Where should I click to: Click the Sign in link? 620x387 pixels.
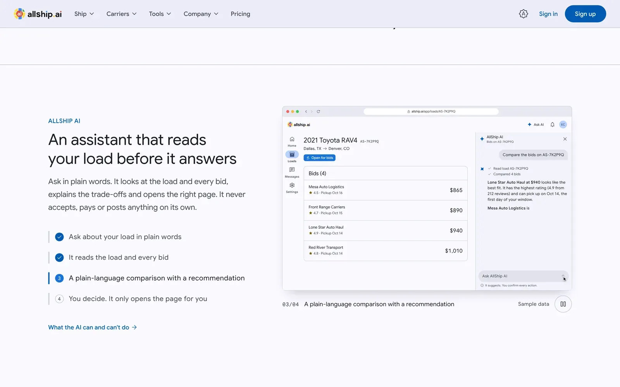click(548, 14)
